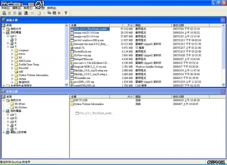Click the F: drive icon in local tree
Viewport: 227px width, 165px height.
pyautogui.click(x=12, y=125)
